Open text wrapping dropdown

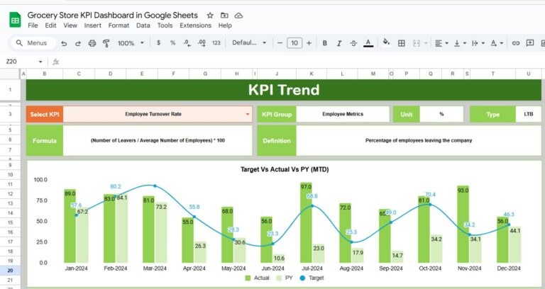pos(478,43)
